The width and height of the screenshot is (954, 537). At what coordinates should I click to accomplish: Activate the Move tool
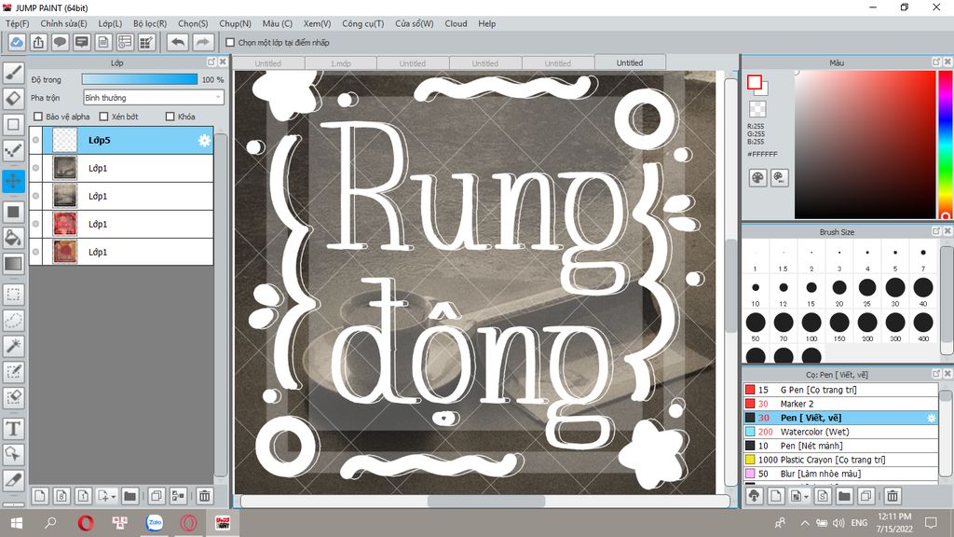tap(13, 181)
